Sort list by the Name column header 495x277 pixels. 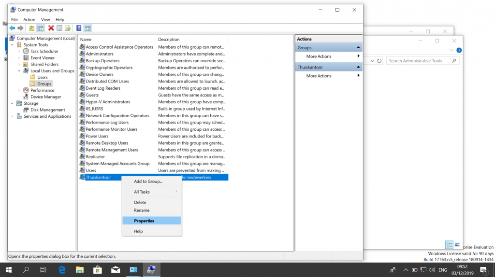[117, 40]
